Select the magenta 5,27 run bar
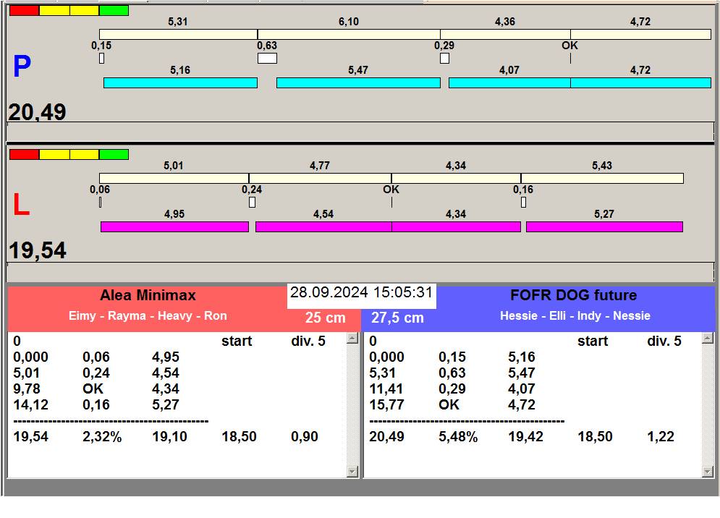The image size is (720, 518). point(604,227)
